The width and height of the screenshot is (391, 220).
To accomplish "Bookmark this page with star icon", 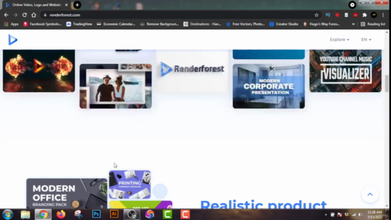I will coord(316,15).
